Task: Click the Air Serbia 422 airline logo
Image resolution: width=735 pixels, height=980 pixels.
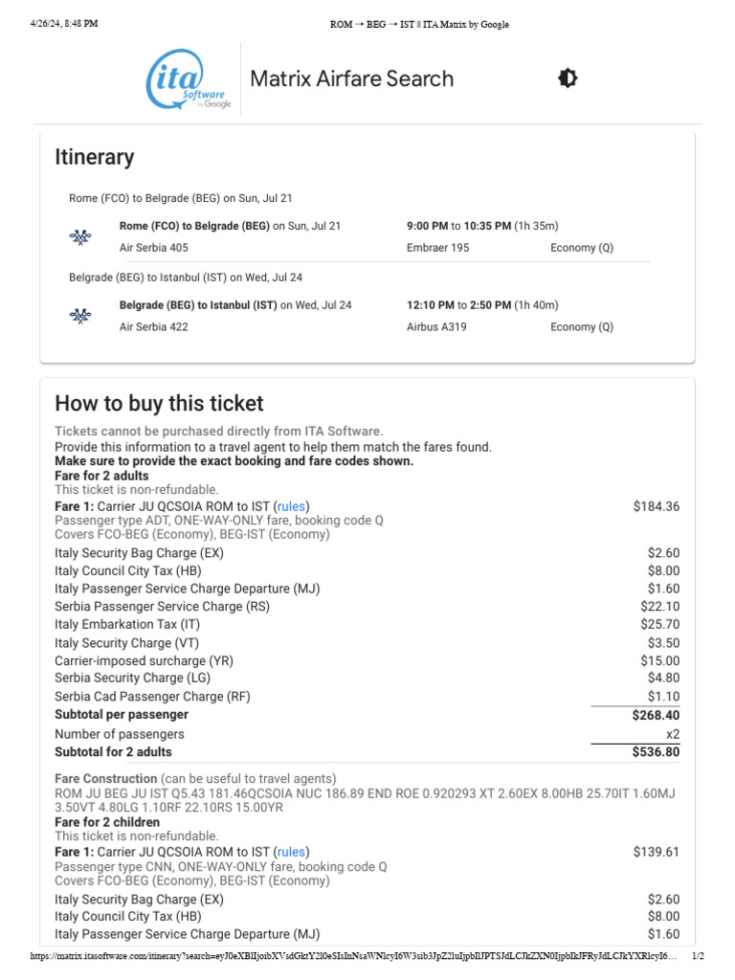Action: 81,316
